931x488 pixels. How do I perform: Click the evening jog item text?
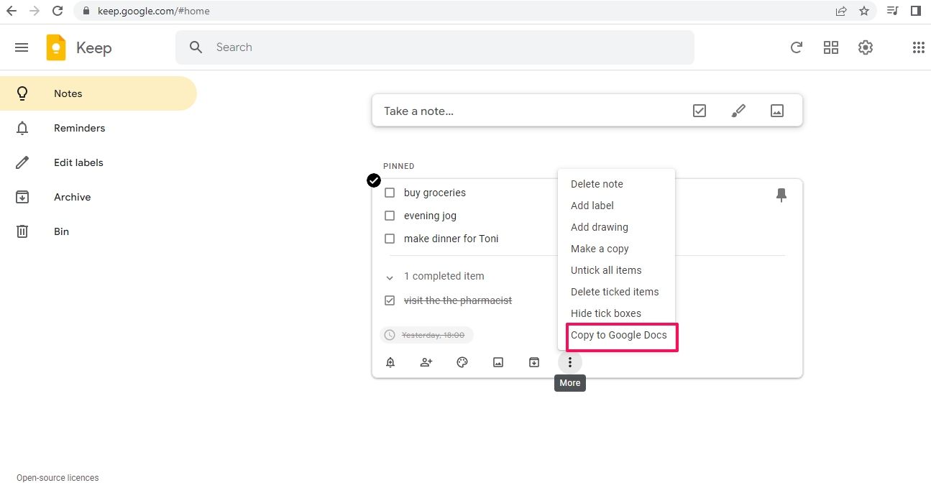click(430, 216)
